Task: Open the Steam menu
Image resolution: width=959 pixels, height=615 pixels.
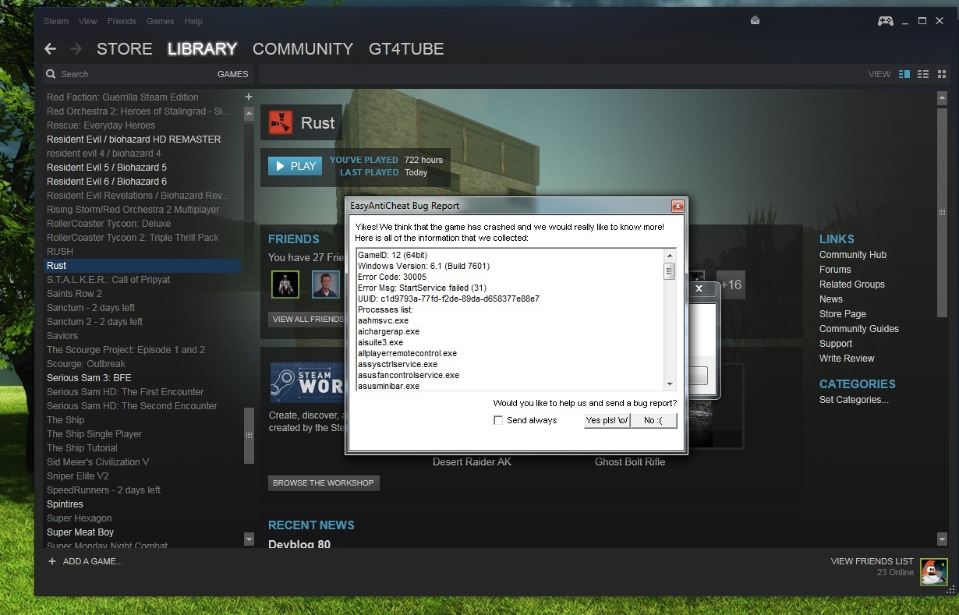Action: [x=56, y=21]
